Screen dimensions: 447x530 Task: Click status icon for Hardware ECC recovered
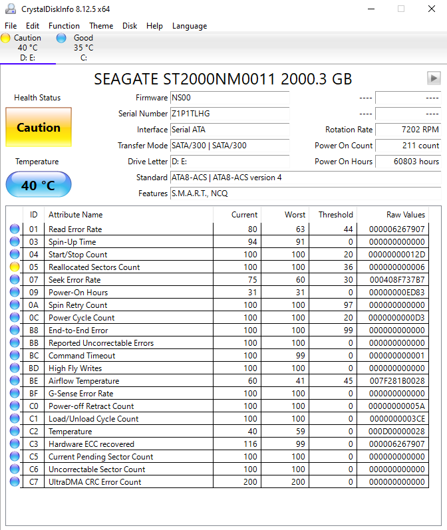15,444
